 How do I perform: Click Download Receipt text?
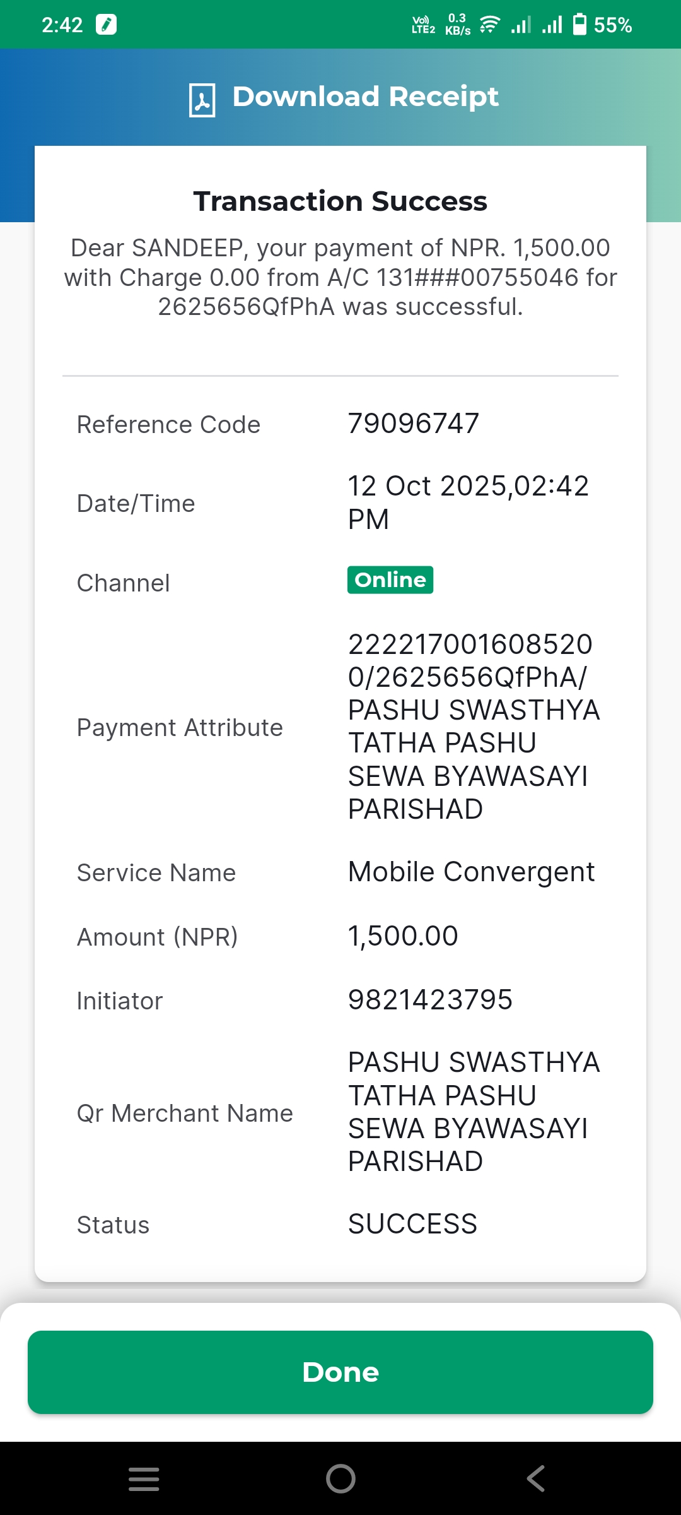(x=365, y=97)
